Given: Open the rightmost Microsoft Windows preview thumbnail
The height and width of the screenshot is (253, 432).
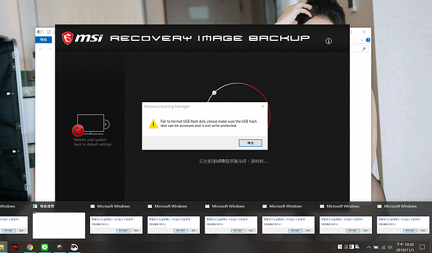Looking at the screenshot, I should pyautogui.click(x=403, y=225).
